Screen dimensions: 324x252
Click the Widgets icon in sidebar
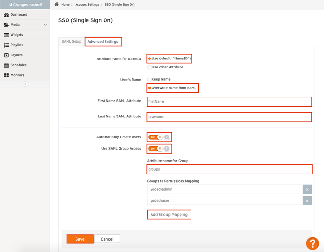pos(6,35)
